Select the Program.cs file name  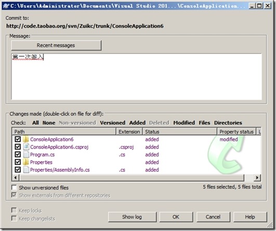pyautogui.click(x=43, y=155)
